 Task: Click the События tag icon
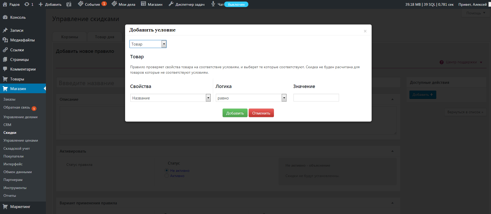pyautogui.click(x=81, y=4)
